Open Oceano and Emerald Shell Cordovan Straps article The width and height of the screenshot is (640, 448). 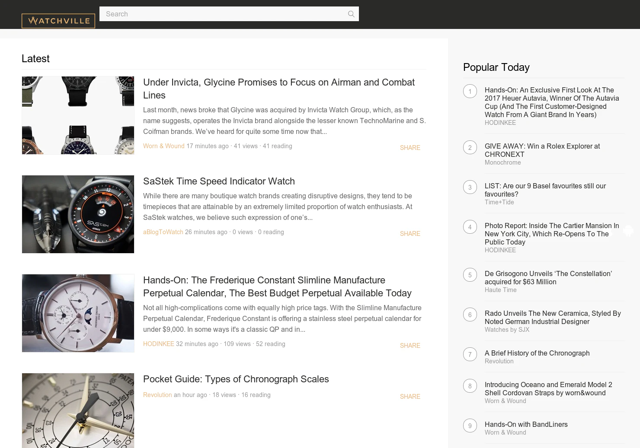pos(548,389)
